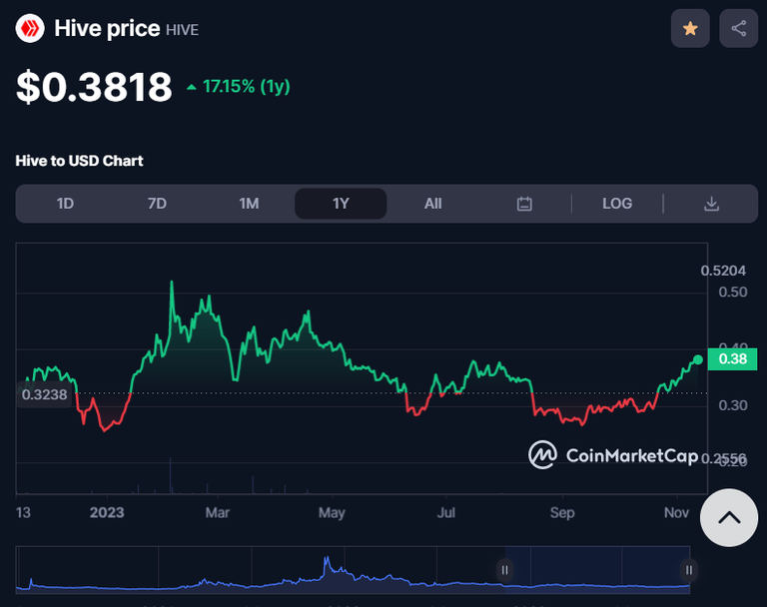Download chart data via download icon

(711, 204)
